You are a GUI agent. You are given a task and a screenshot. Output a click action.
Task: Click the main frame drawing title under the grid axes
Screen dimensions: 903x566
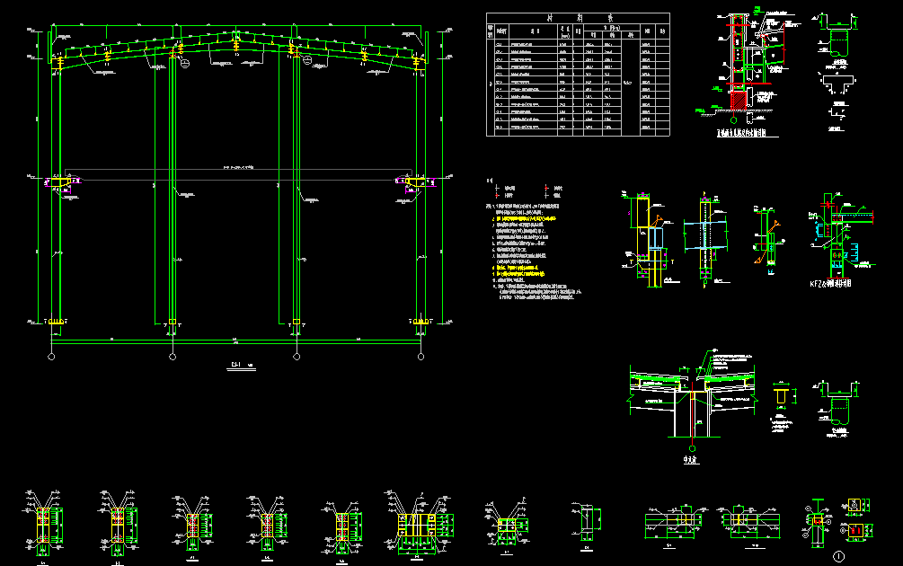click(x=242, y=365)
